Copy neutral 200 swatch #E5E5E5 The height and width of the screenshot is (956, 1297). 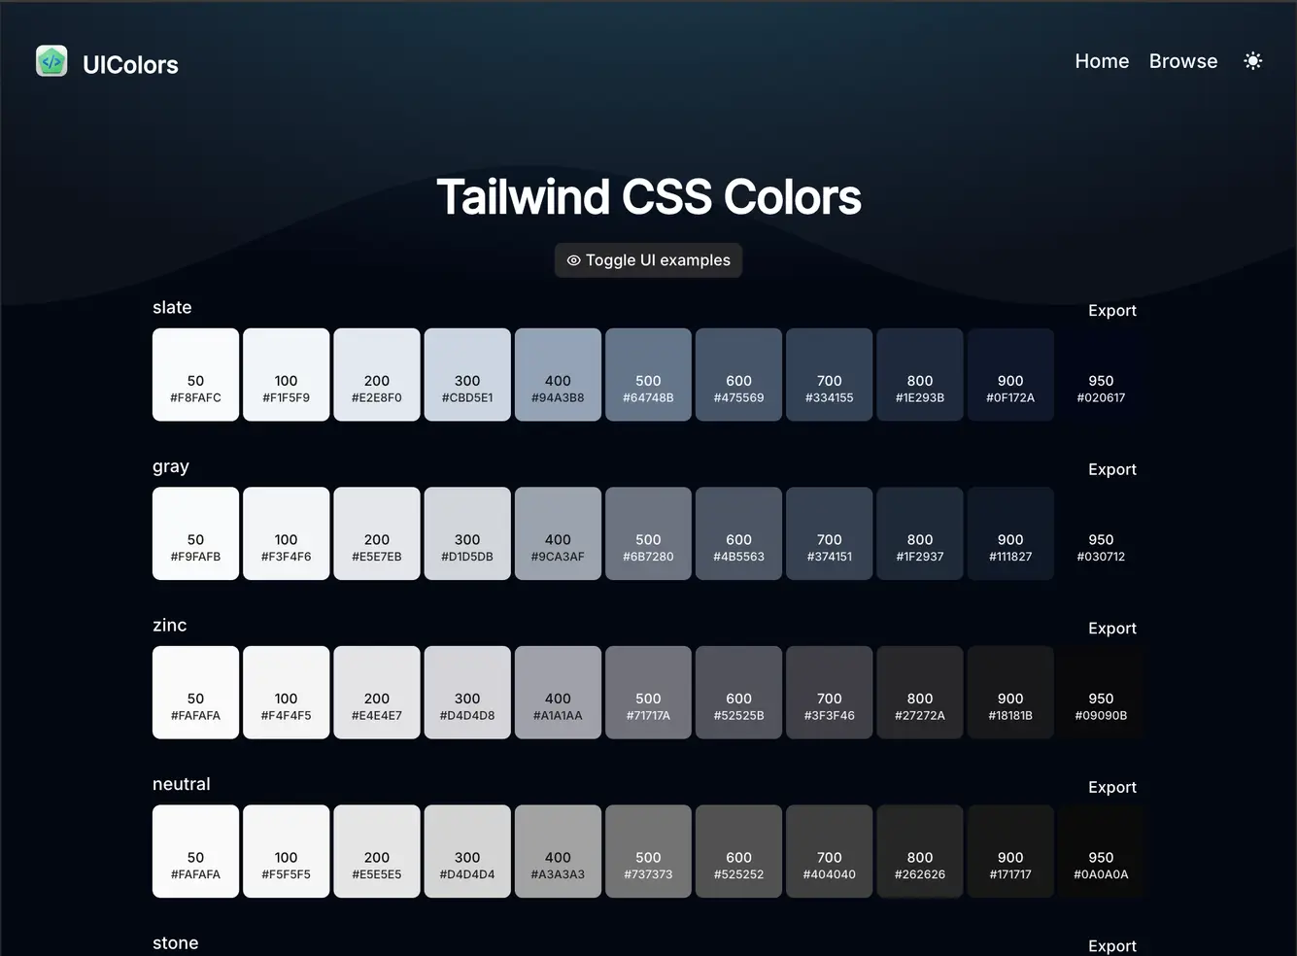pyautogui.click(x=377, y=851)
